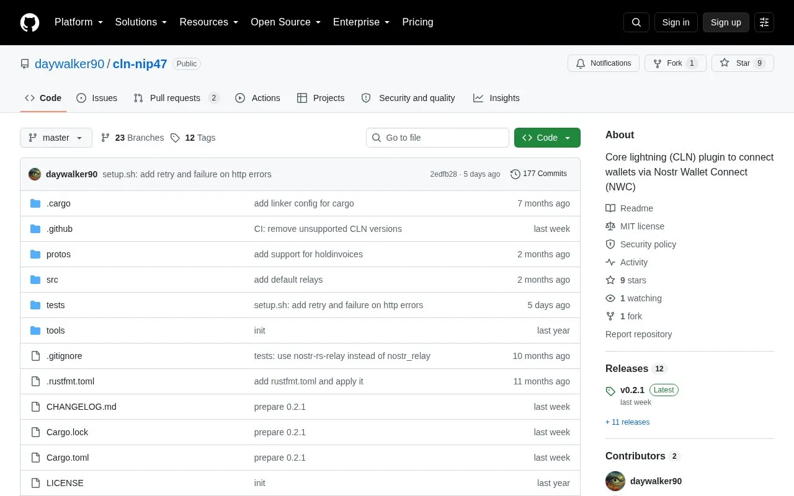Switch to the Pull requests tab
Screen dimensions: 794x496
[176, 98]
